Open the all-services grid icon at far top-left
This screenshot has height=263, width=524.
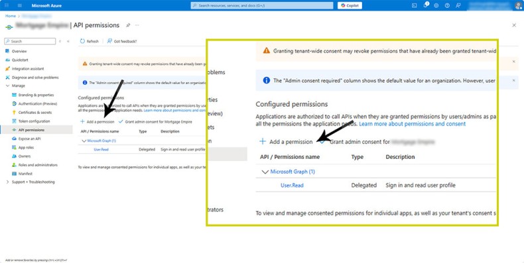(x=7, y=6)
